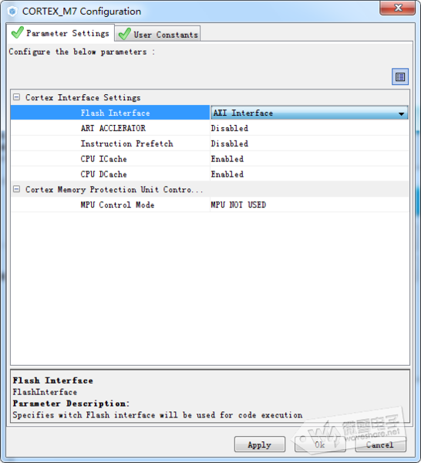
Task: Collapse the Cortex Memory Protection Unit group
Action: tap(16, 189)
